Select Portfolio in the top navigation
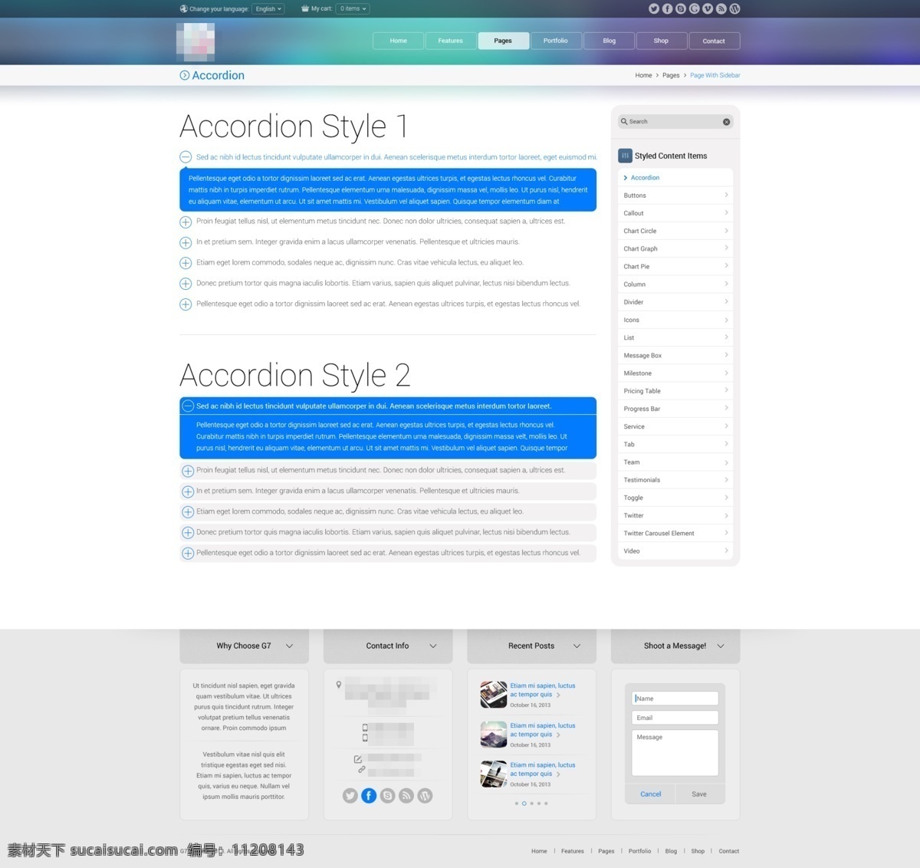 (556, 41)
